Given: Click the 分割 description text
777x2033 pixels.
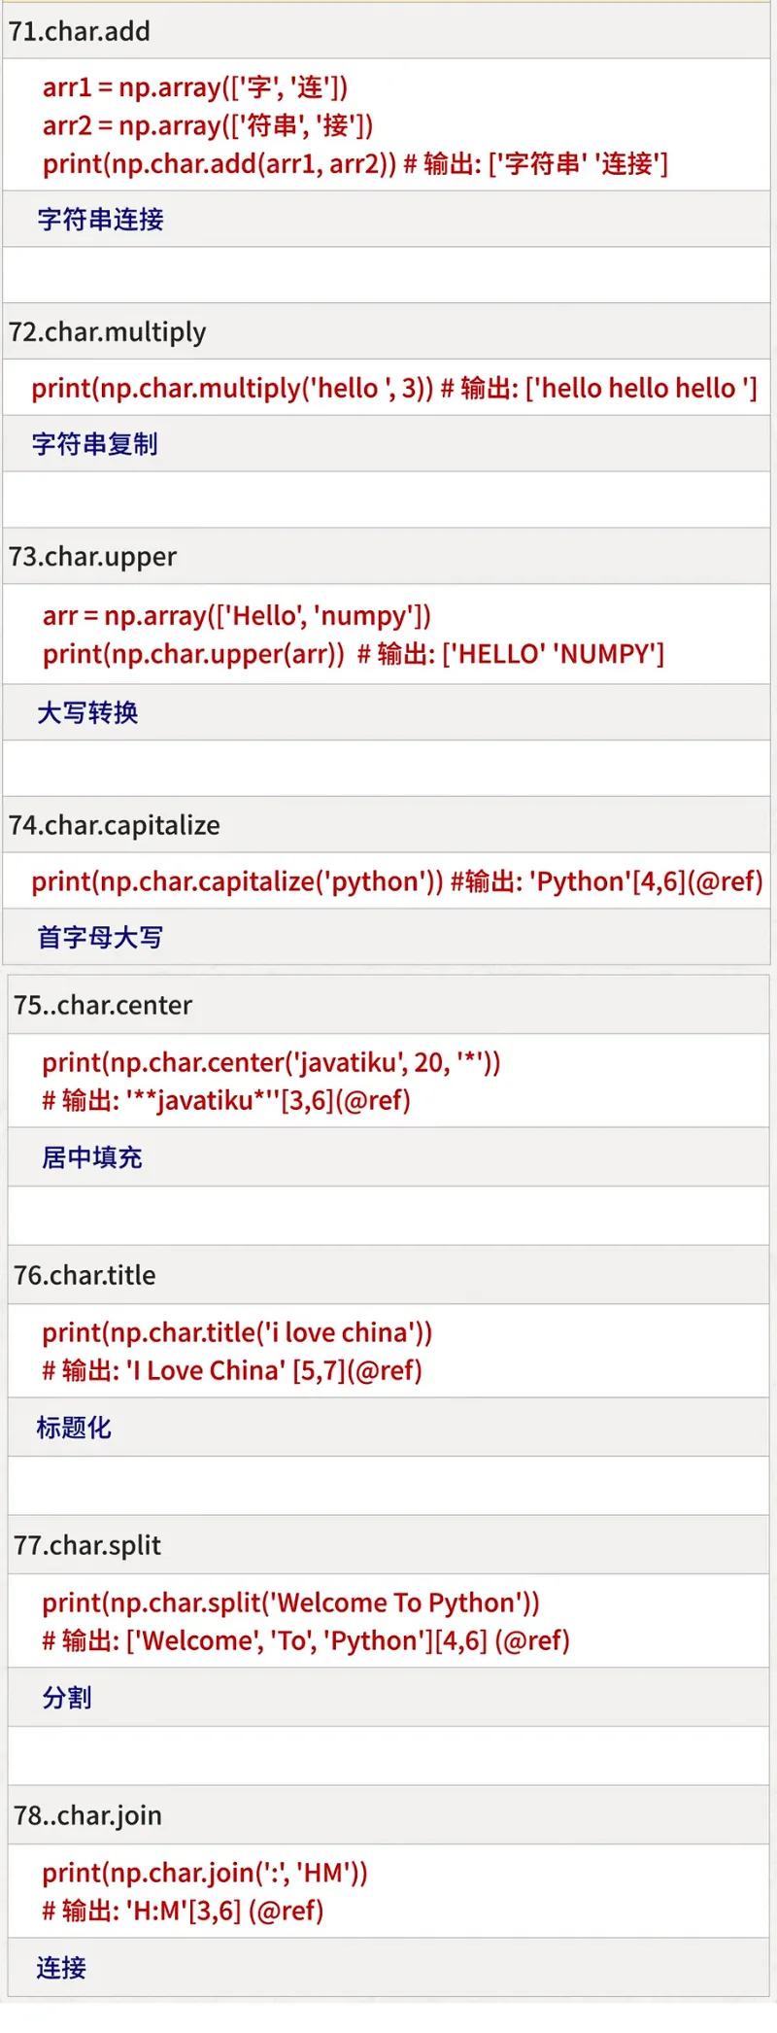Looking at the screenshot, I should [66, 1698].
